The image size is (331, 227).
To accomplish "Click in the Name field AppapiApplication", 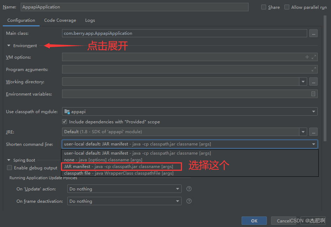I will [x=135, y=7].
